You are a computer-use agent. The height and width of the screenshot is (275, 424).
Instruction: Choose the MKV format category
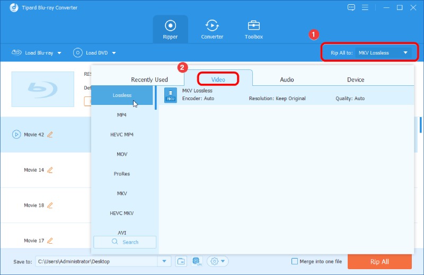(x=122, y=193)
